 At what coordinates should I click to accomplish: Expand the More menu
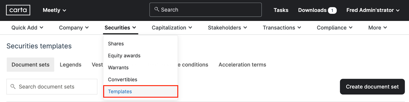[378, 28]
